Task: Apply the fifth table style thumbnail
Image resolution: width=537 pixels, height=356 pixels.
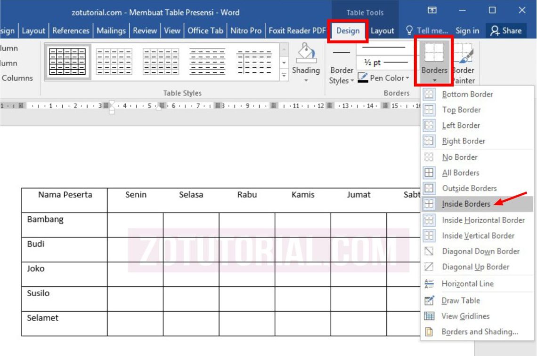Action: coord(254,62)
